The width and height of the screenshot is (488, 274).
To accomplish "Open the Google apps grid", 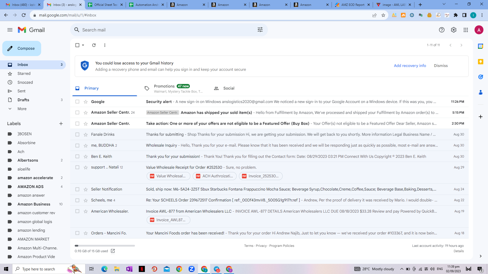I will click(x=466, y=30).
